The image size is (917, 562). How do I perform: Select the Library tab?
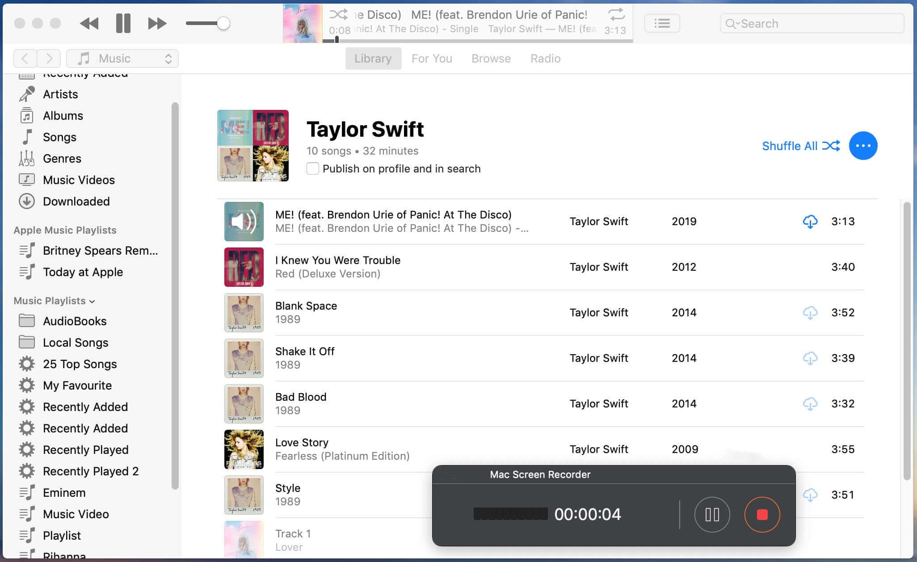(x=373, y=58)
